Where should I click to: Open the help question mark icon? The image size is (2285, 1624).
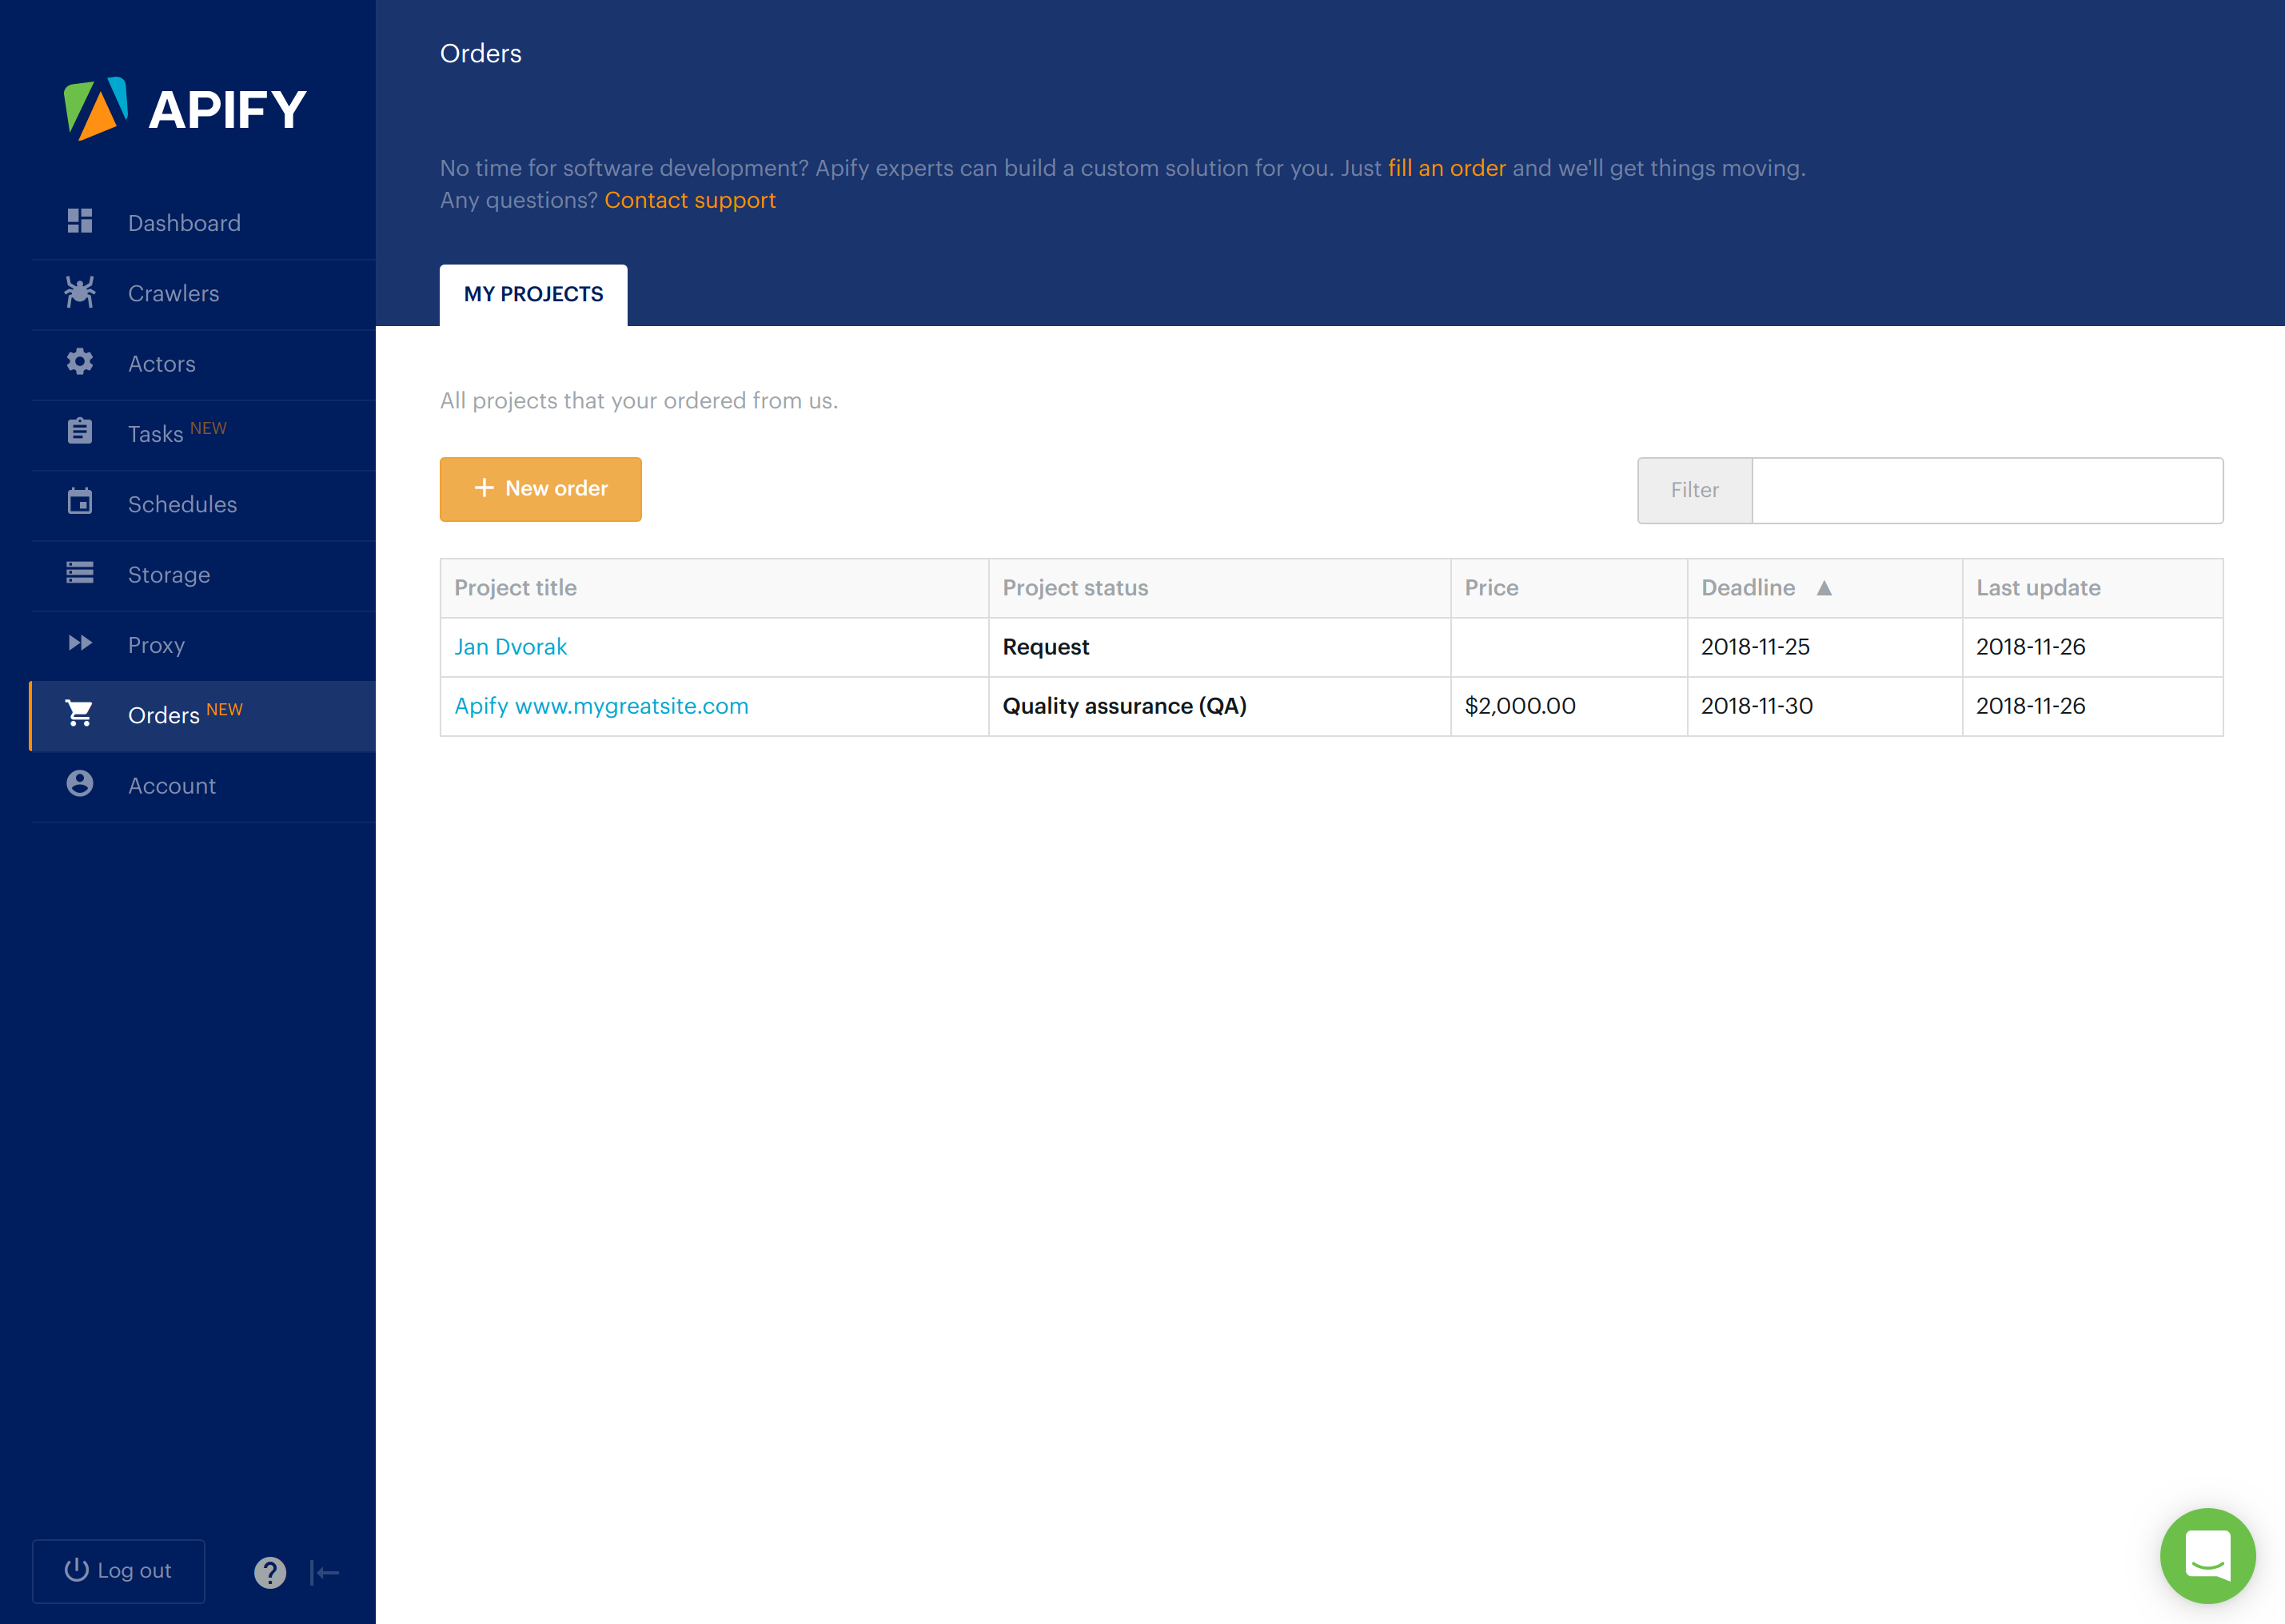(270, 1572)
